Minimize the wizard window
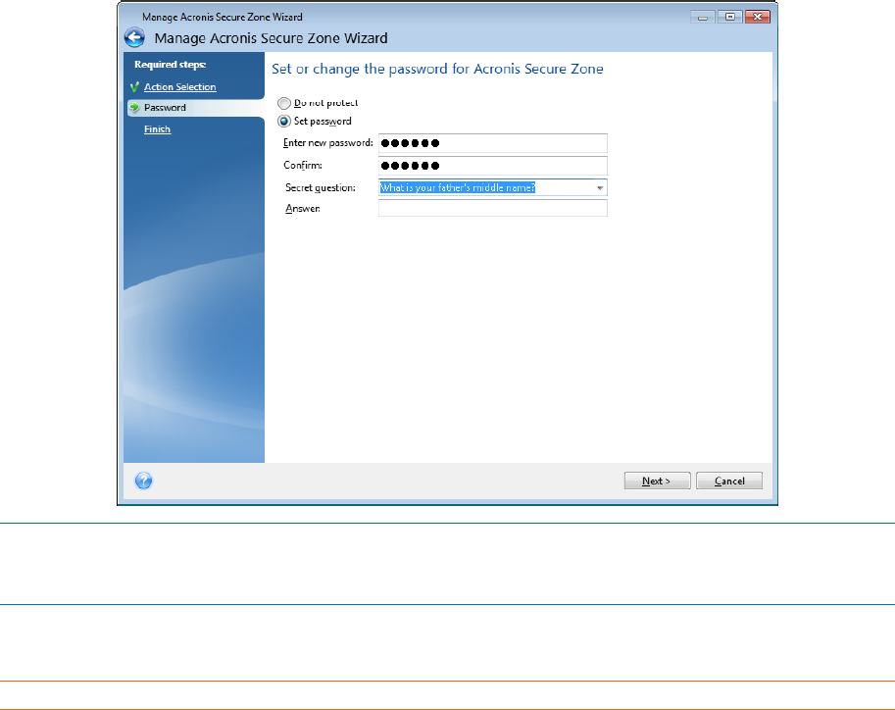This screenshot has width=895, height=710. (x=703, y=17)
